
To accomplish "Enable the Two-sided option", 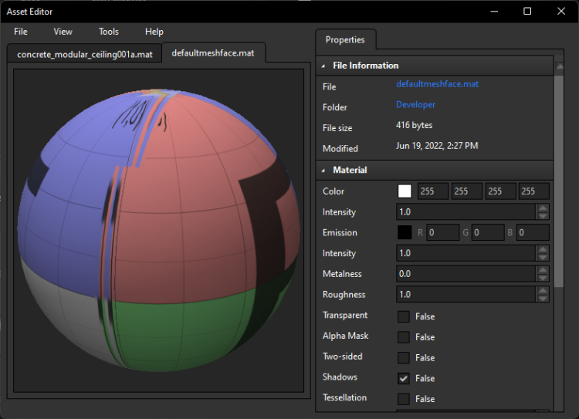I will 404,357.
